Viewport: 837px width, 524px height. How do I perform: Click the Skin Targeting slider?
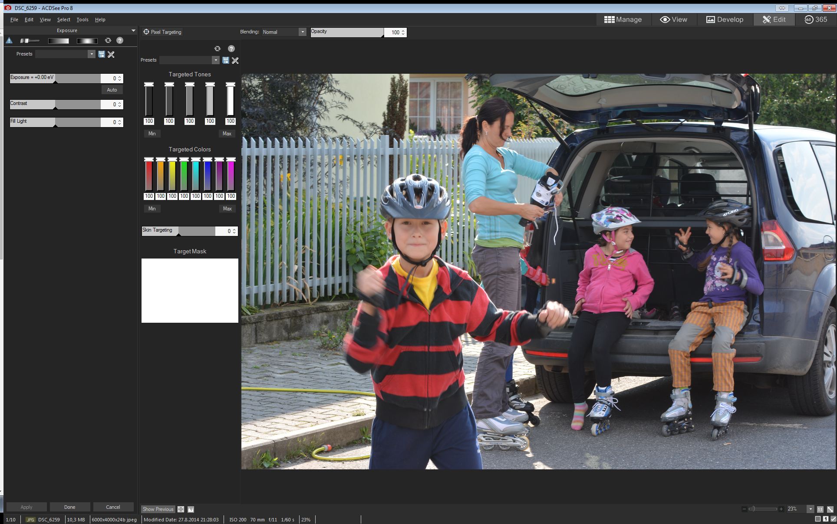click(178, 231)
